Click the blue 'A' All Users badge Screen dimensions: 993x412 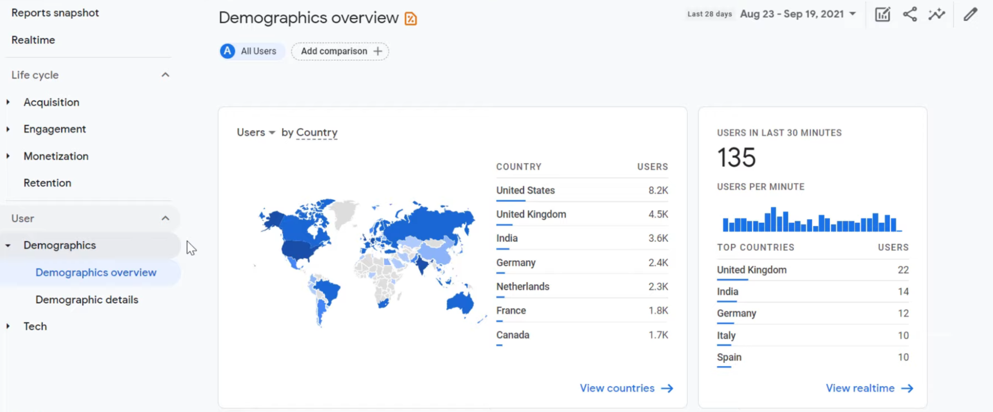coord(228,51)
